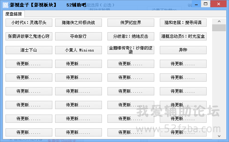Click the app icon in the title bar
This screenshot has width=229, height=142.
[5, 5]
